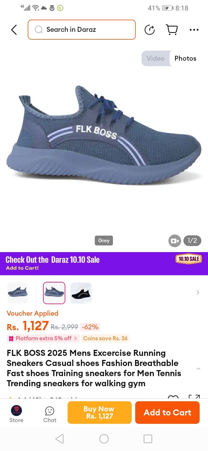Select the black shoe color thumbnail

coord(81,293)
